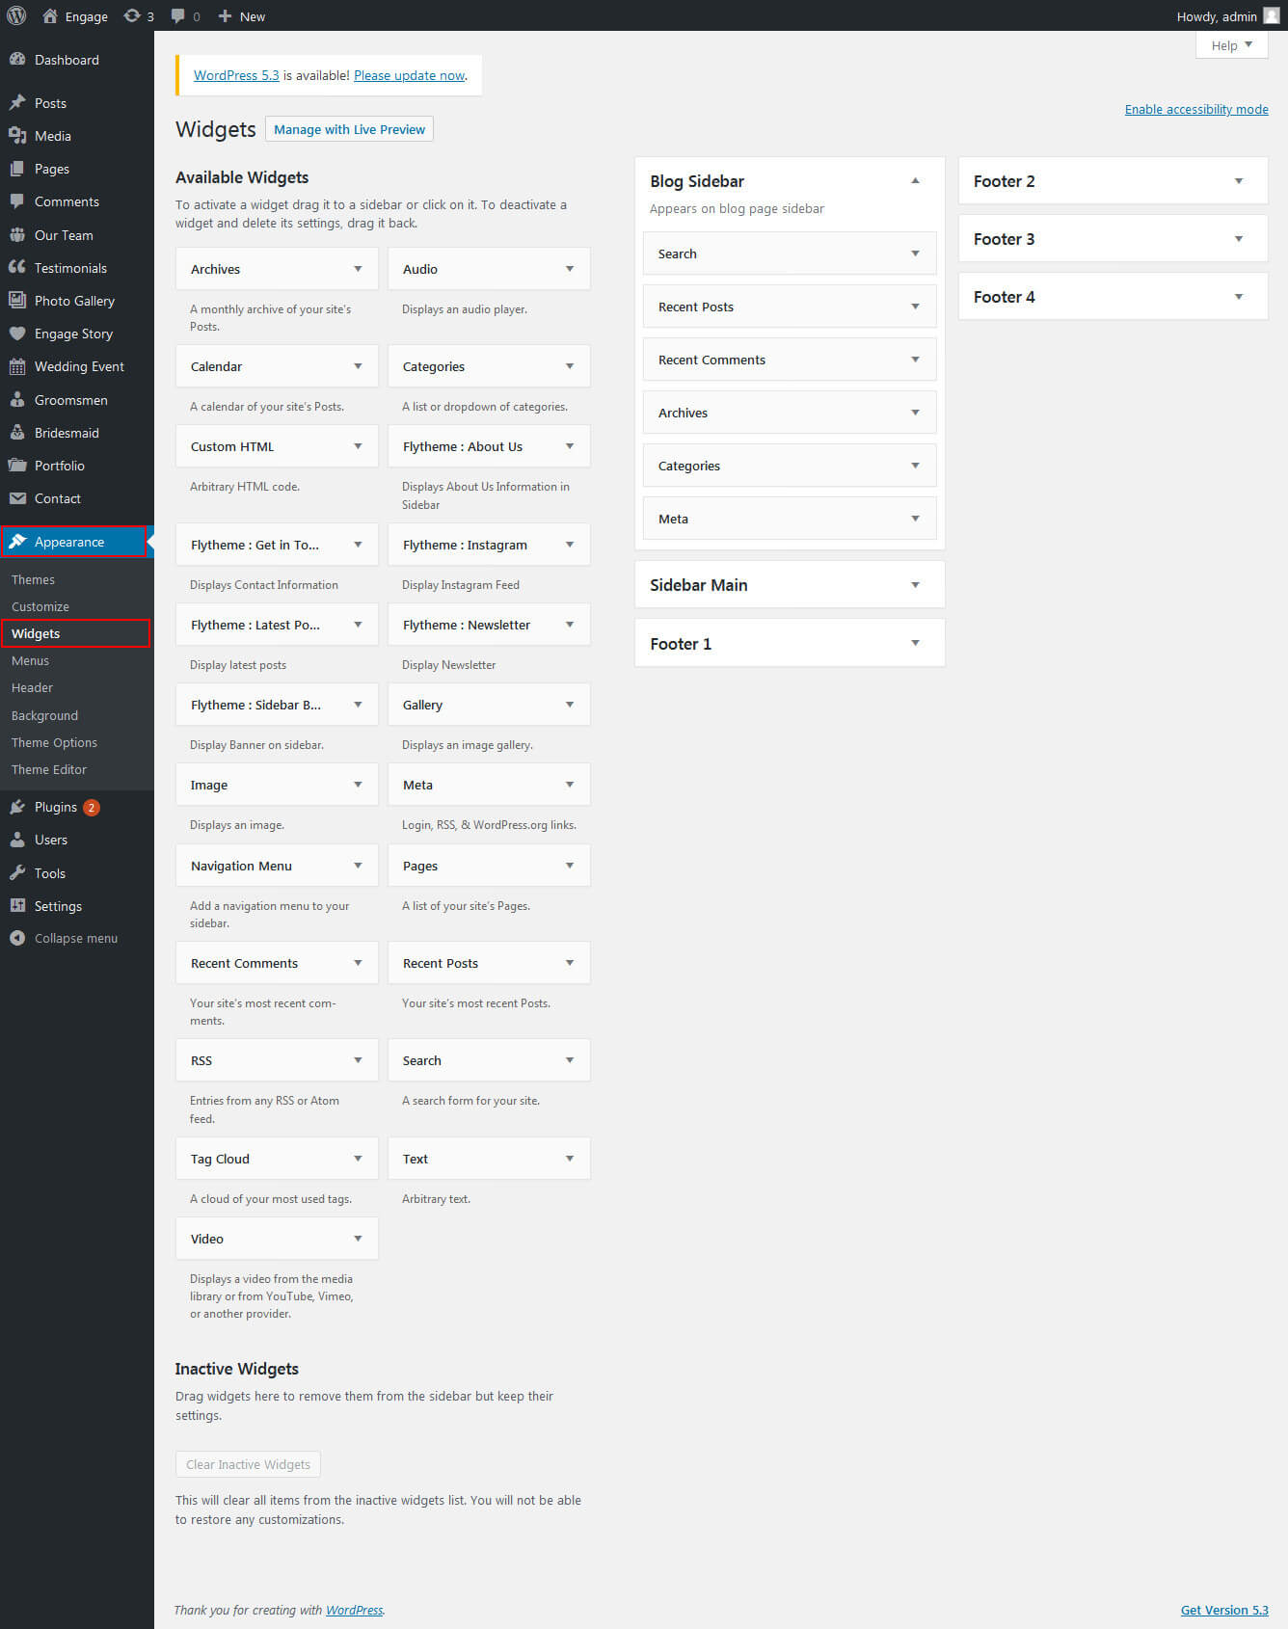Open the WordPress link in the footer
1288x1629 pixels.
354,1610
